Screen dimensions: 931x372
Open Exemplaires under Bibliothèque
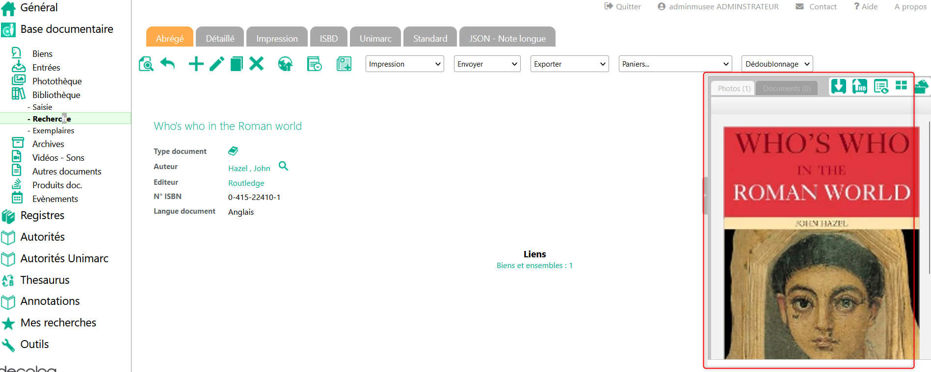click(53, 130)
